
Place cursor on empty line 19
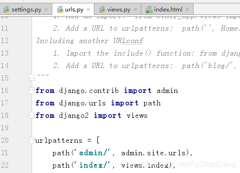point(136,128)
